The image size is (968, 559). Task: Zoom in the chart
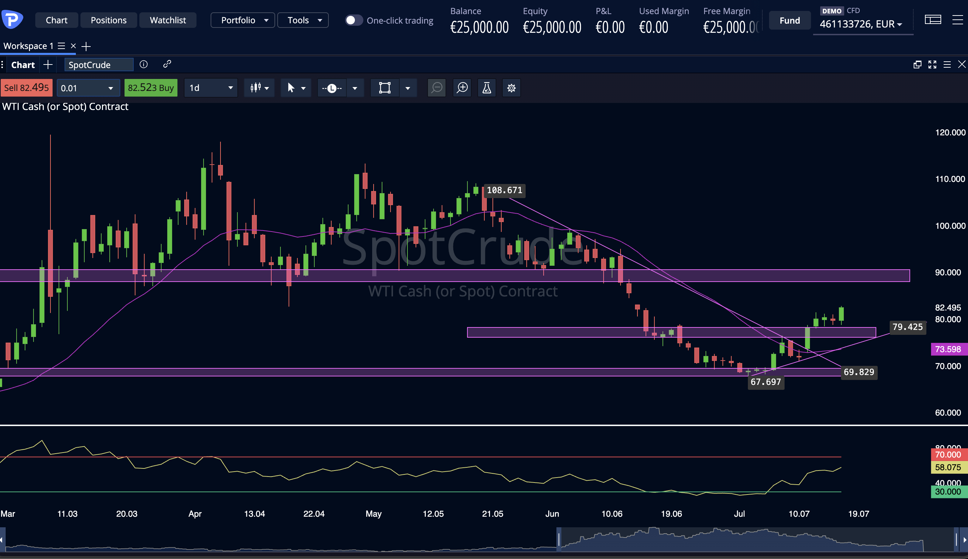(462, 88)
